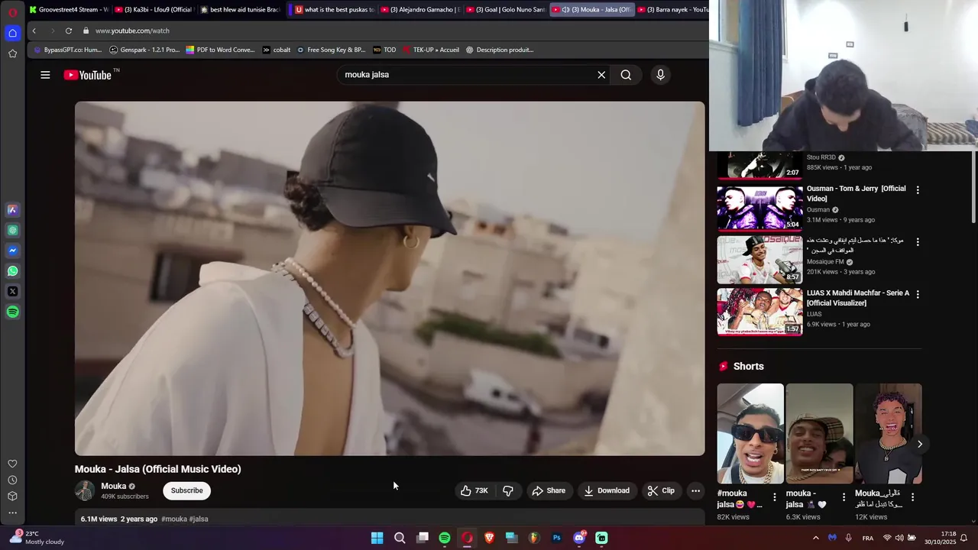Play 'Ousman - Tom & Jerry' thumbnail

pyautogui.click(x=759, y=207)
